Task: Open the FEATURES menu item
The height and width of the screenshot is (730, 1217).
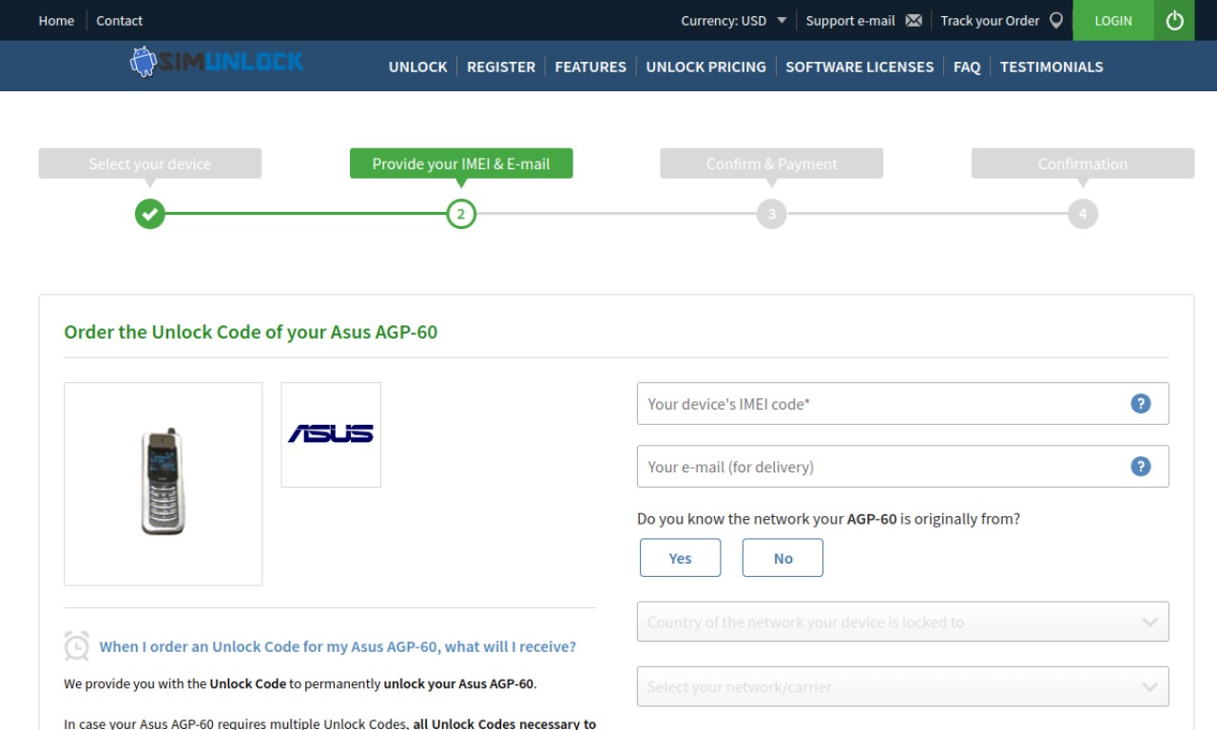Action: coord(590,67)
